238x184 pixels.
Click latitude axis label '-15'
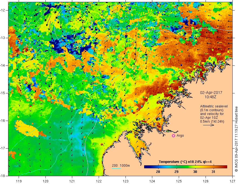[x=3, y=93]
